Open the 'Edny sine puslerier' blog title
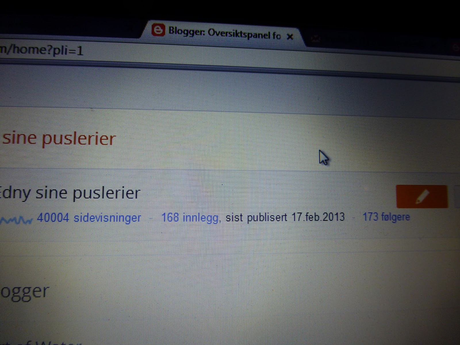Image resolution: width=460 pixels, height=345 pixels. tap(70, 193)
